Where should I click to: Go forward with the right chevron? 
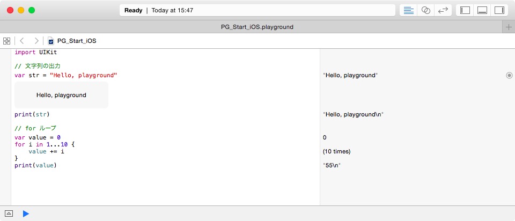(36, 41)
